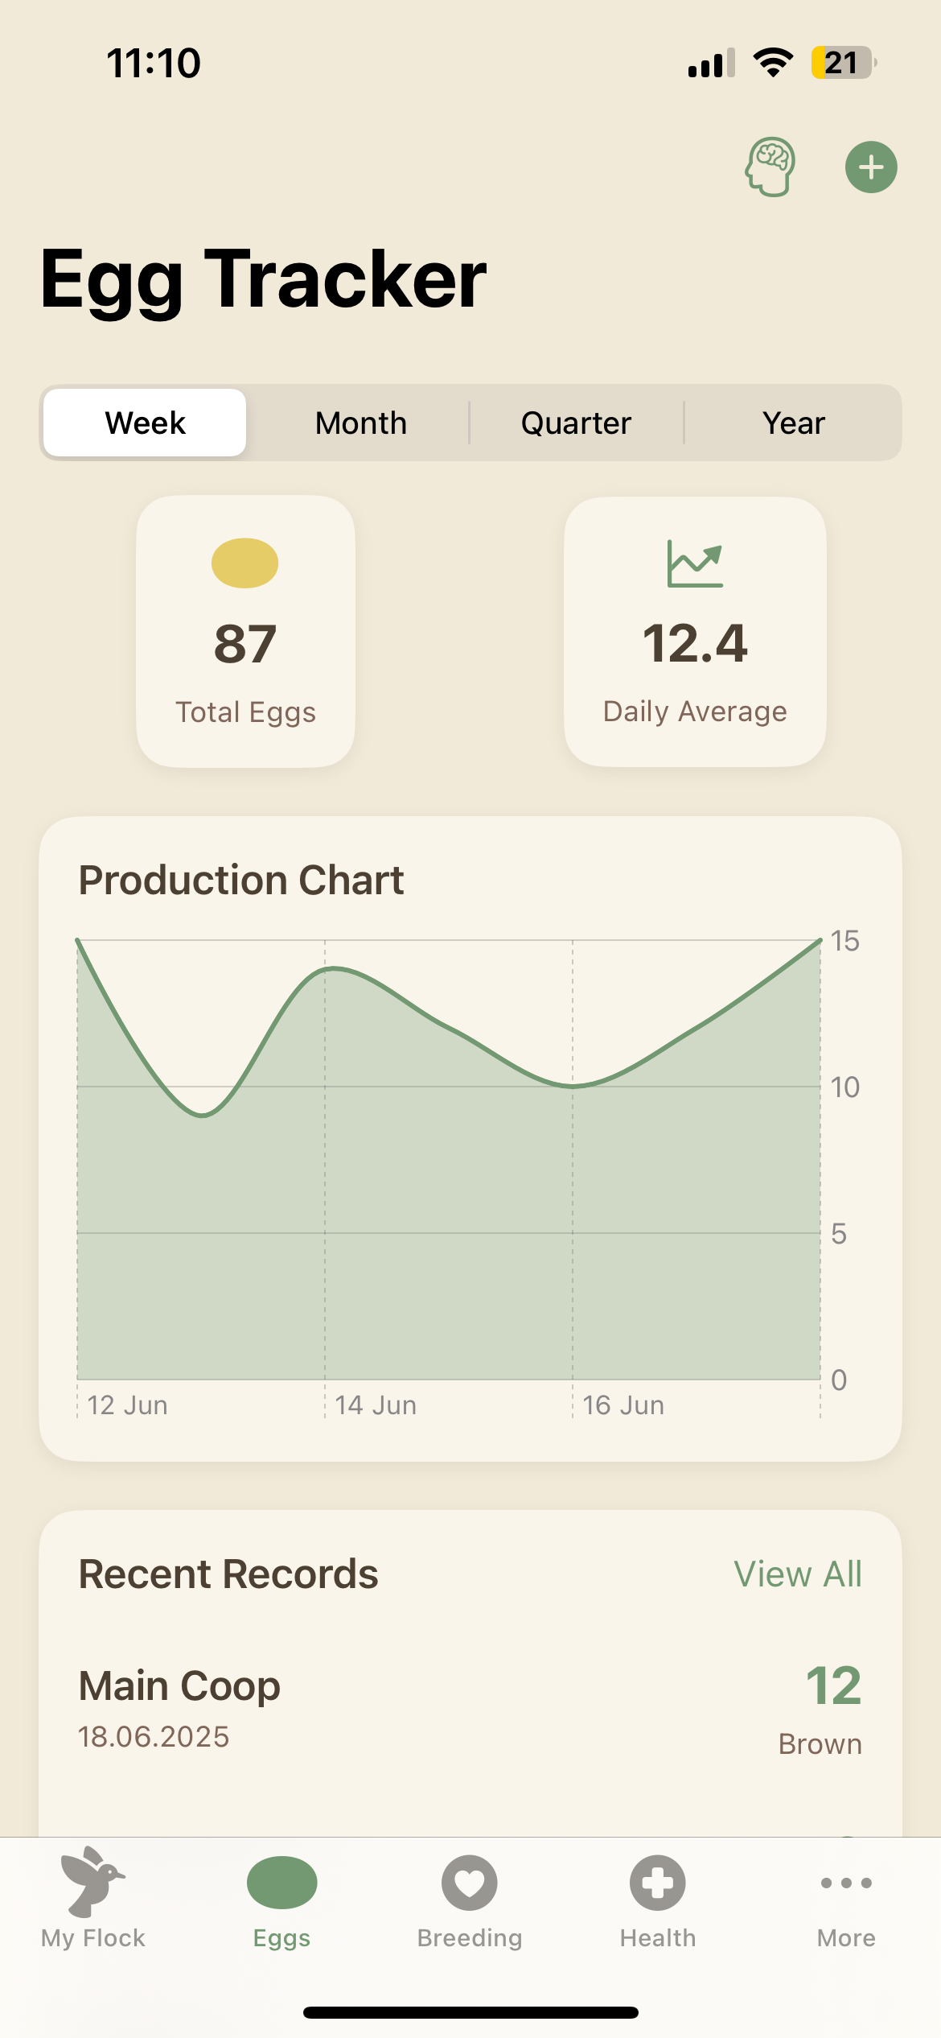Tap View All recent records
The width and height of the screenshot is (941, 2038).
coord(797,1574)
